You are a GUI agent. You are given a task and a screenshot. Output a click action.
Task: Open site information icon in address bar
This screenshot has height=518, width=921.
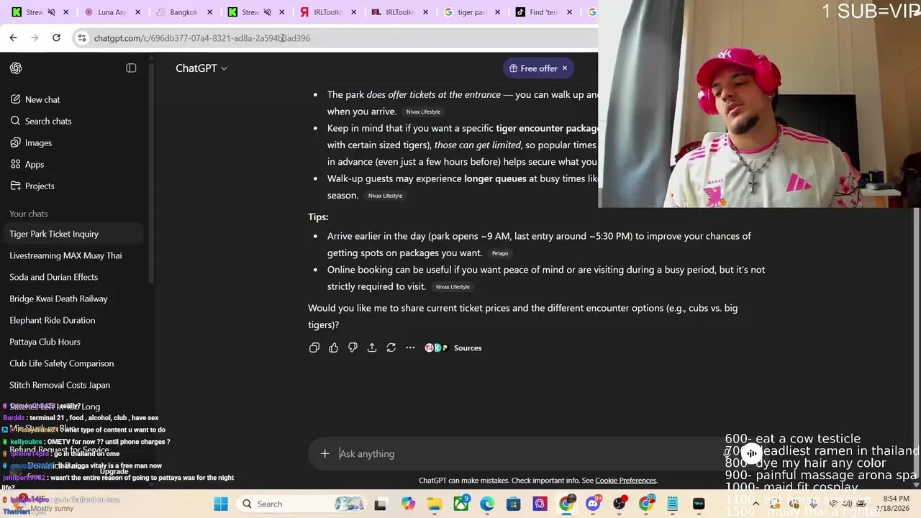click(82, 38)
